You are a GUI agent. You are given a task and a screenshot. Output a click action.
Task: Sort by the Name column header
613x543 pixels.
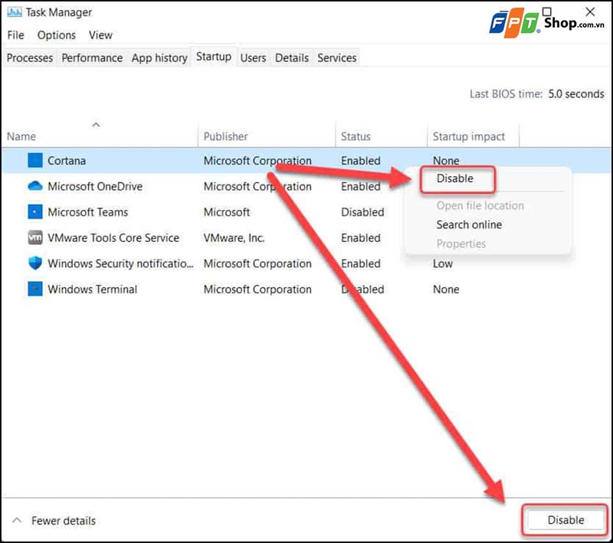[21, 136]
